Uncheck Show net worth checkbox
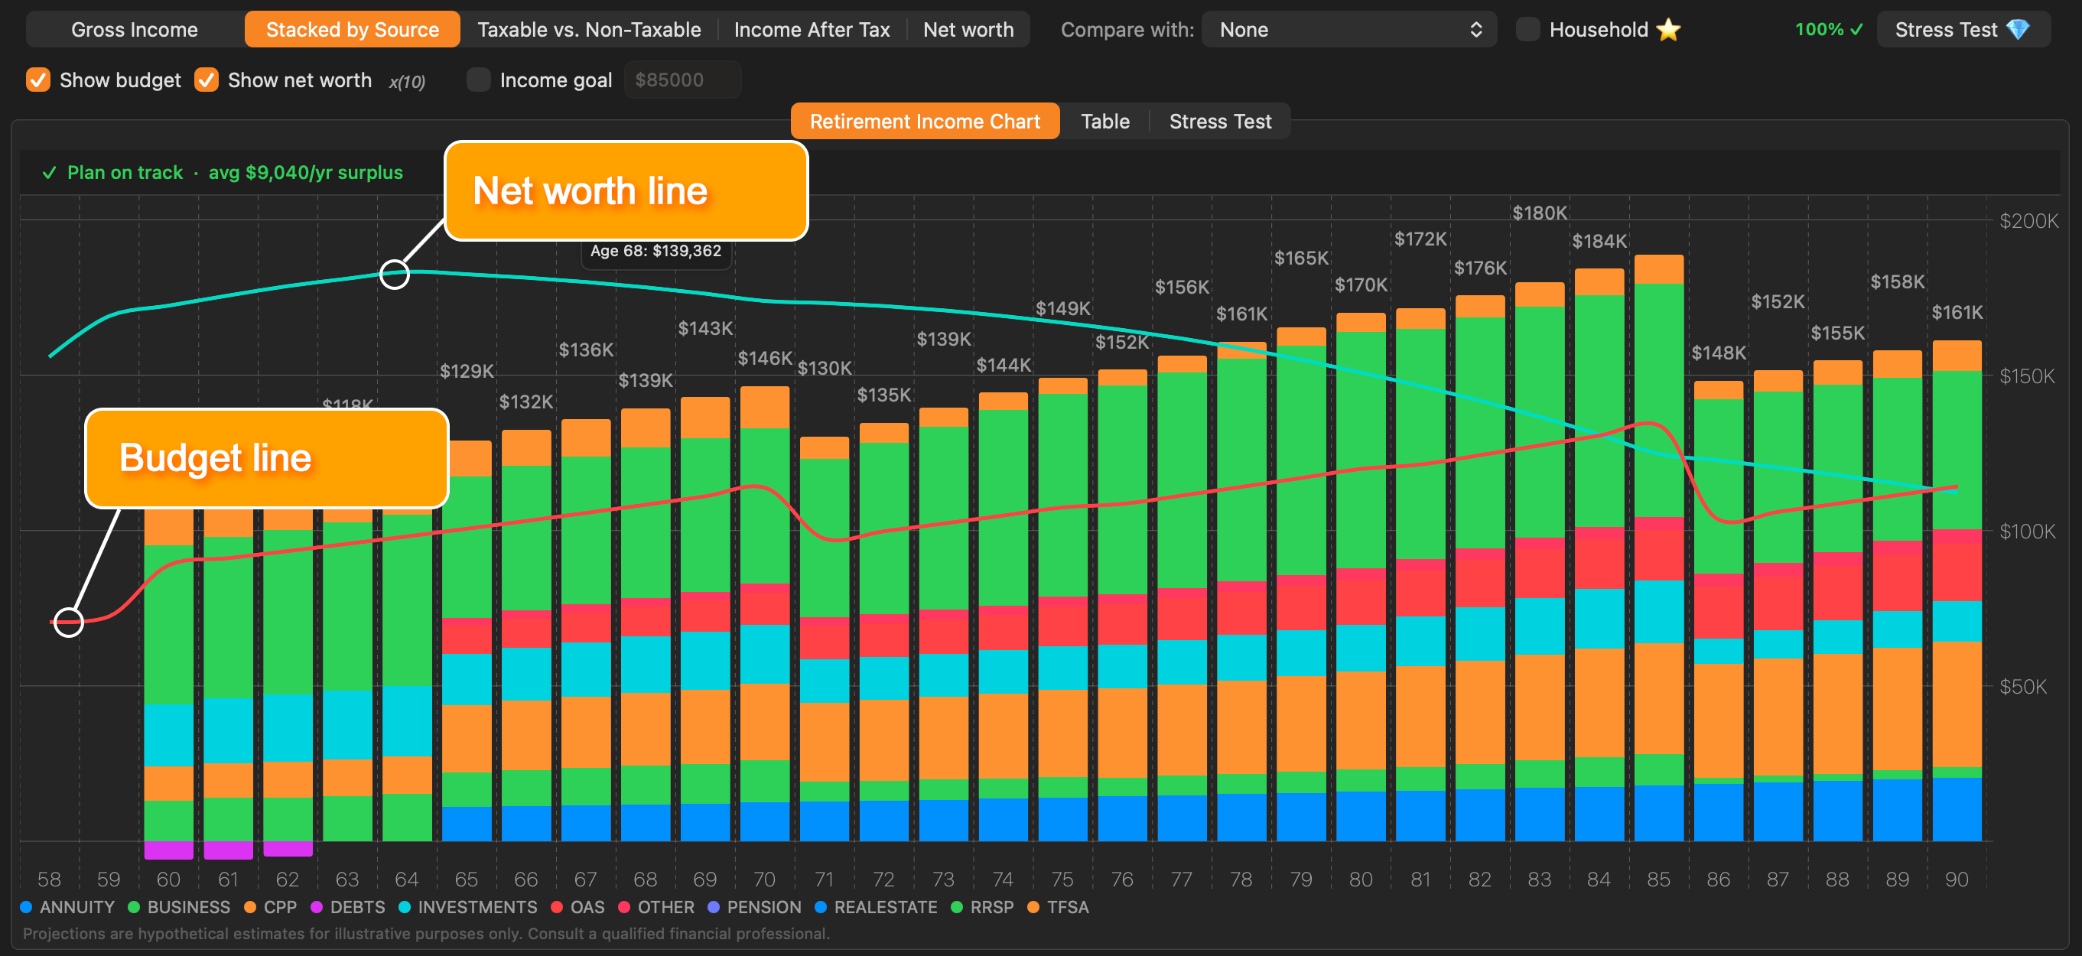The height and width of the screenshot is (956, 2082). click(206, 80)
